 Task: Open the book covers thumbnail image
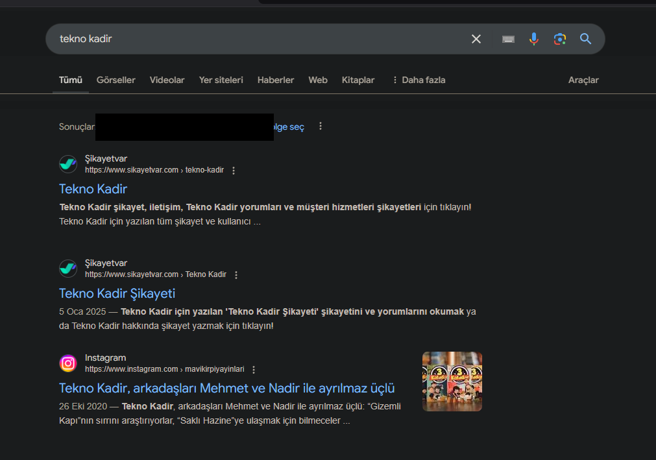pos(452,381)
